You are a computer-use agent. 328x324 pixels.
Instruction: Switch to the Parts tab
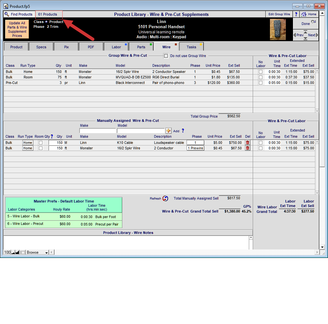(x=141, y=47)
